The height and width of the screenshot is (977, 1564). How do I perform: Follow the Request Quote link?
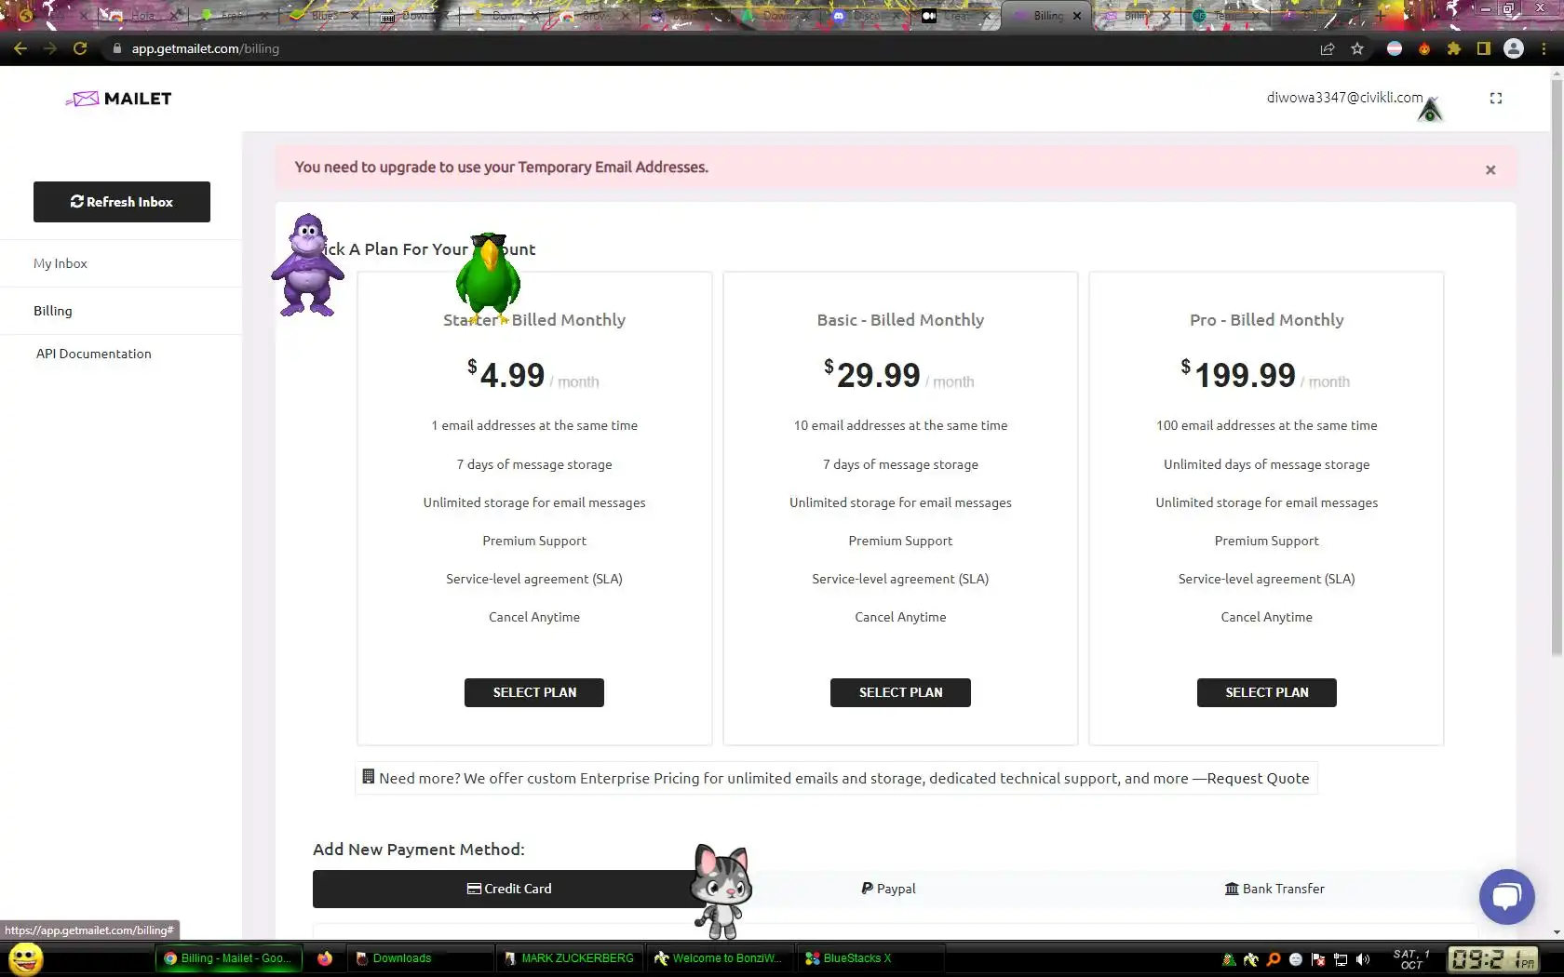[1258, 778]
